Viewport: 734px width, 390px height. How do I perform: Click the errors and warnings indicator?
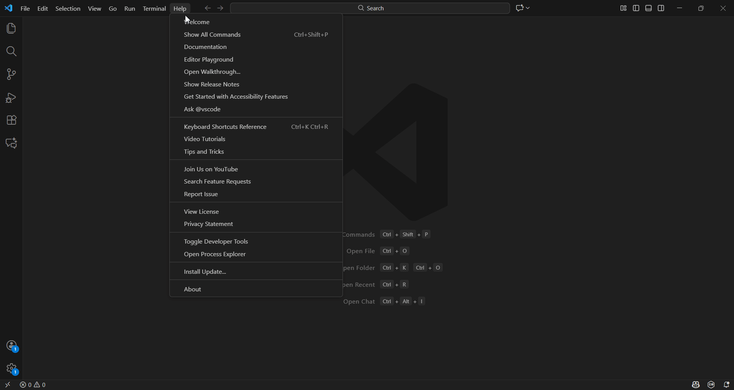point(33,385)
